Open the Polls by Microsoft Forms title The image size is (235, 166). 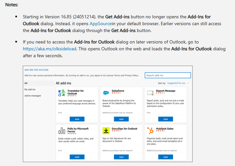78,130
